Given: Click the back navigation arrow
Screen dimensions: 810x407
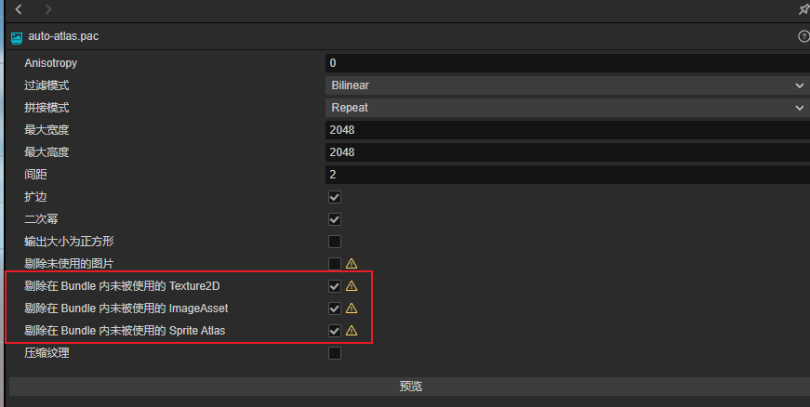Looking at the screenshot, I should [19, 9].
